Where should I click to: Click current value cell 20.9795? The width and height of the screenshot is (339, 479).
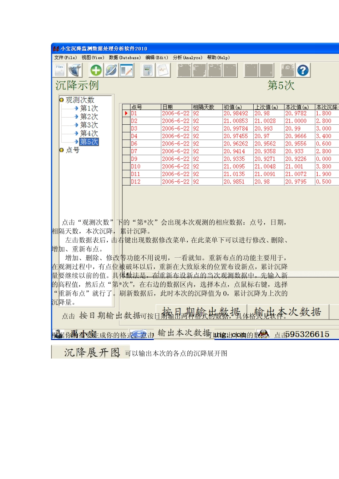(x=299, y=182)
